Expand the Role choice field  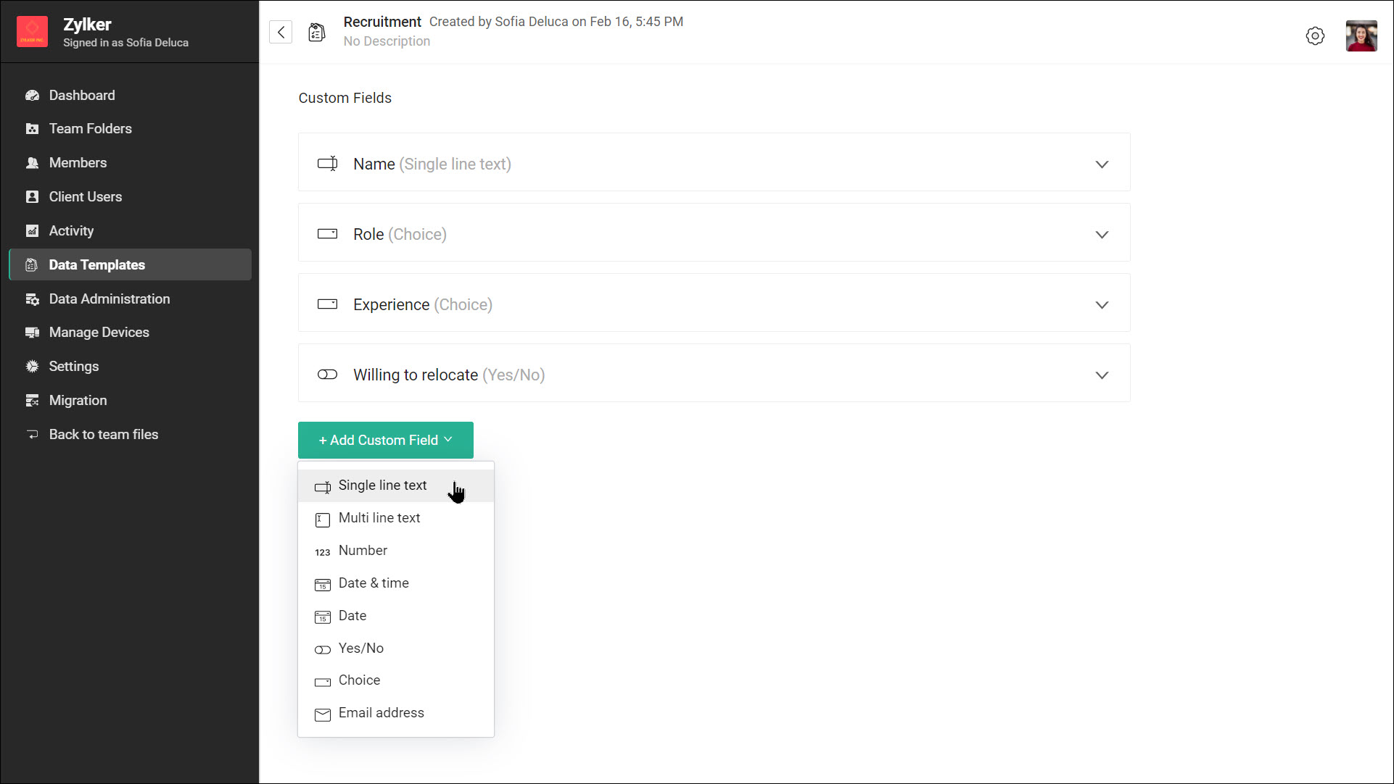[1102, 235]
